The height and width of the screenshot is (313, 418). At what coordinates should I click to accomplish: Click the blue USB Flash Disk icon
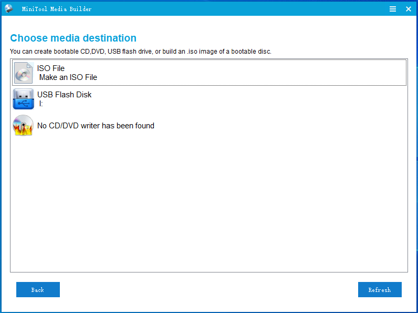coord(24,99)
